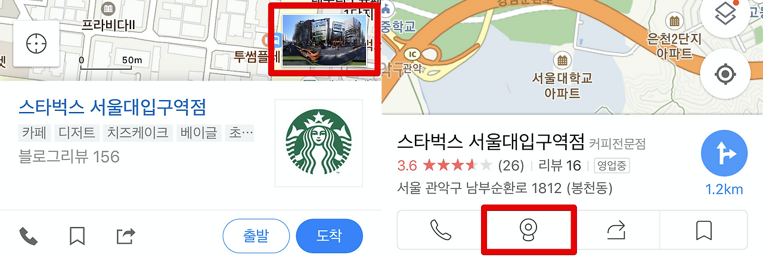
Task: Tap the share icon in left panel
Action: tap(125, 237)
